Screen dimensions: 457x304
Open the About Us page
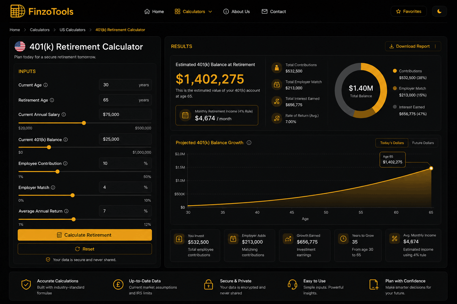(237, 12)
